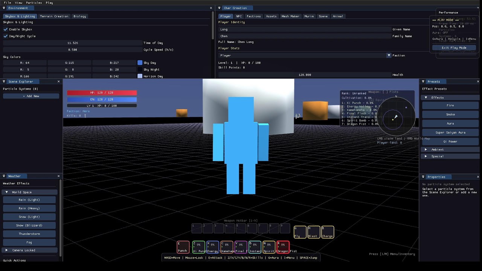Screen dimensions: 482x271
Task: Open the Play menu
Action: [x=49, y=3]
